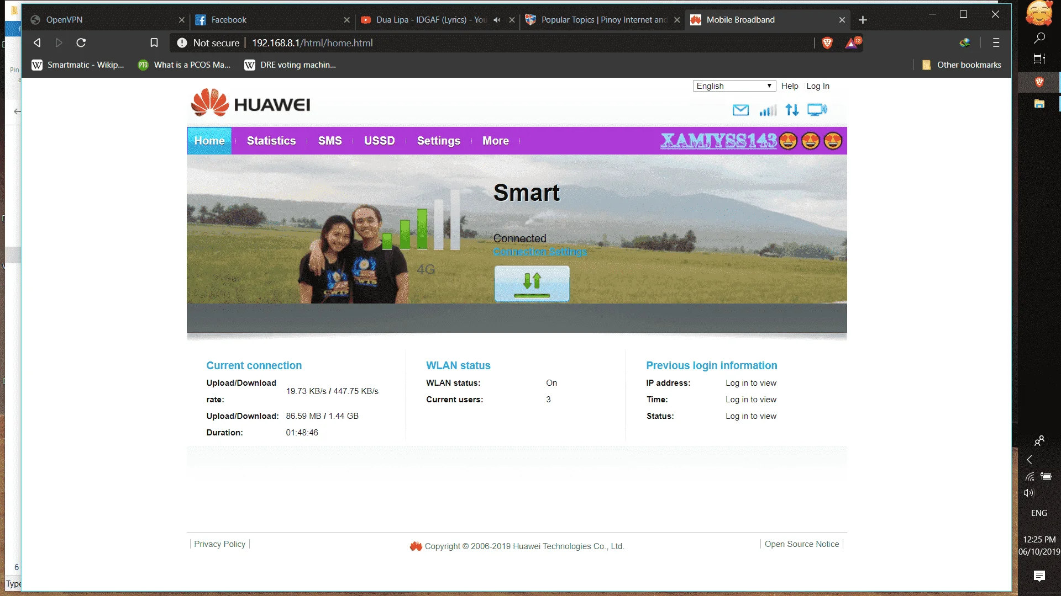Go to the Home tab

(x=209, y=141)
